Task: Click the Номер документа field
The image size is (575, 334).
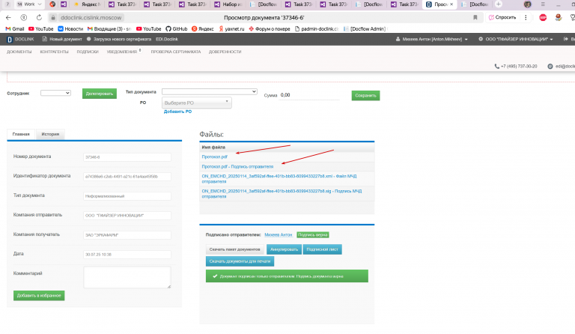Action: [x=127, y=157]
